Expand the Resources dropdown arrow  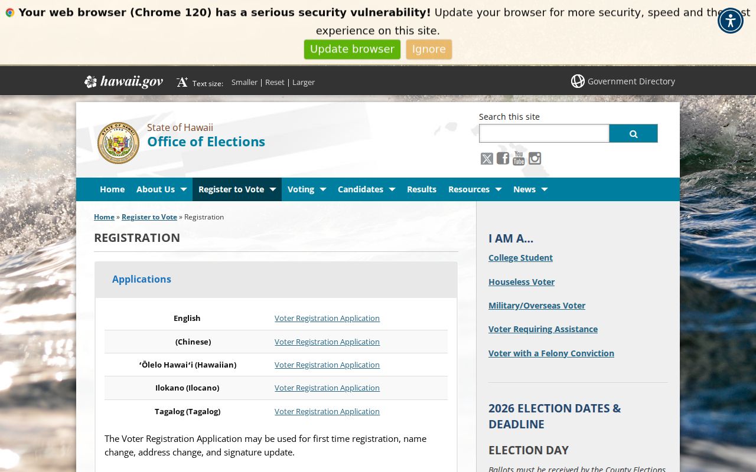(498, 189)
